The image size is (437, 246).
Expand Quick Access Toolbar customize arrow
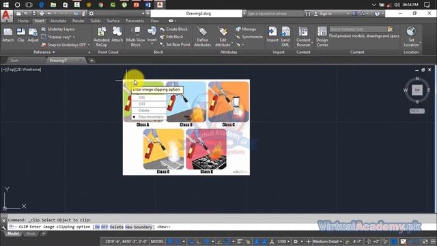(148, 14)
